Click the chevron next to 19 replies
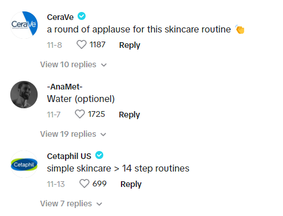Viewport: 283px width, 216px height. coord(103,135)
